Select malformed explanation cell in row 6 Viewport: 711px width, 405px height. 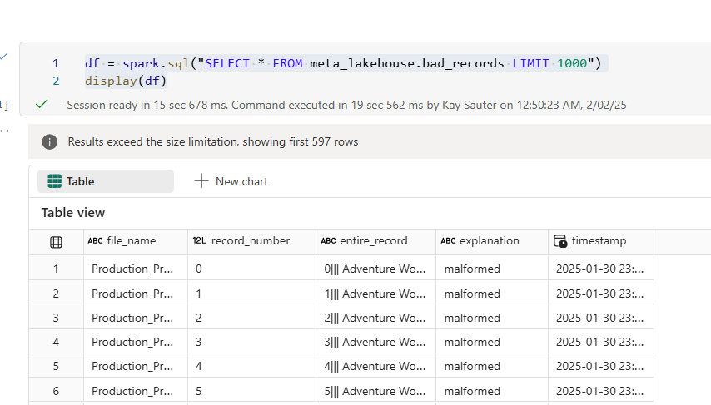[x=472, y=391]
